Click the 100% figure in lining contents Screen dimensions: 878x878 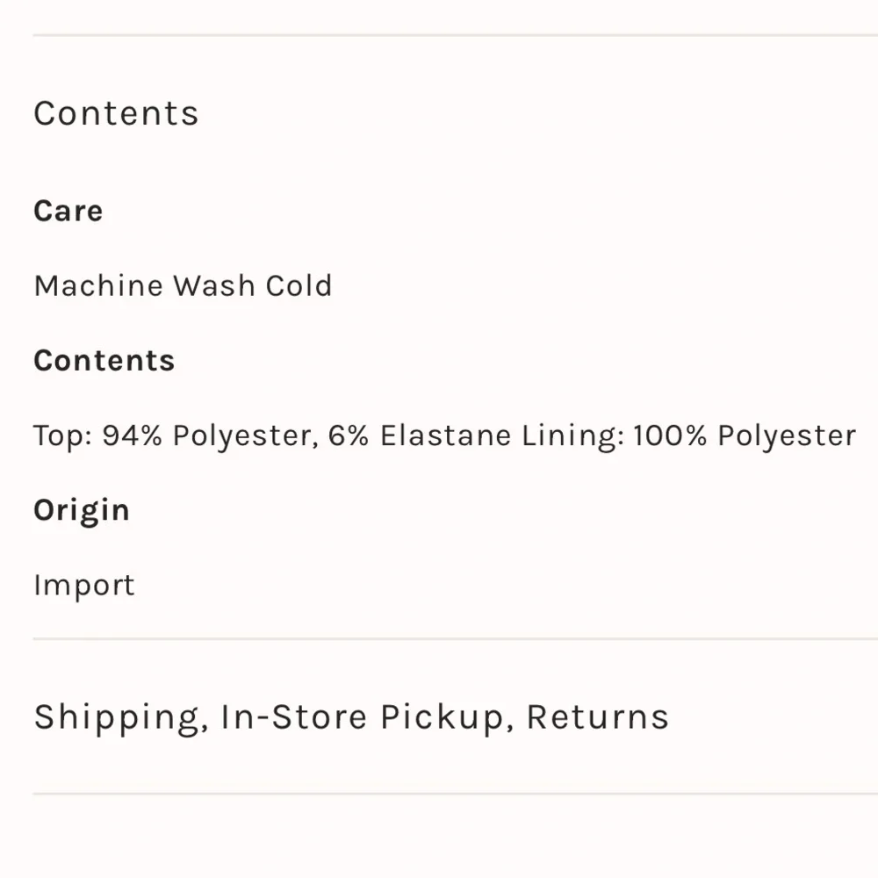(x=670, y=435)
